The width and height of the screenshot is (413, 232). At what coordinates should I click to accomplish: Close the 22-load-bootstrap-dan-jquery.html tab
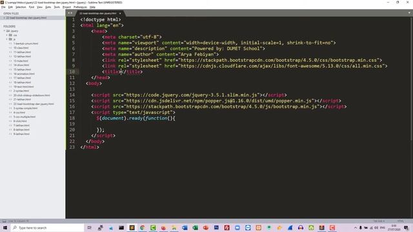pos(120,13)
